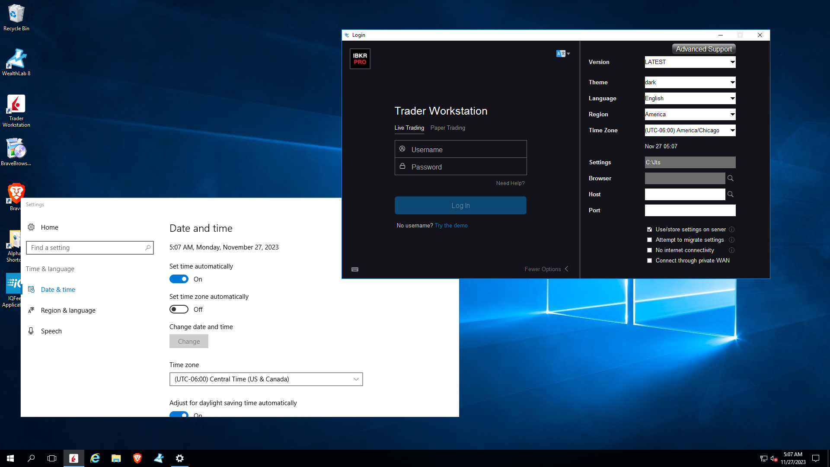Collapse with Fewer Options chevron
Image resolution: width=830 pixels, height=467 pixels.
(x=567, y=269)
